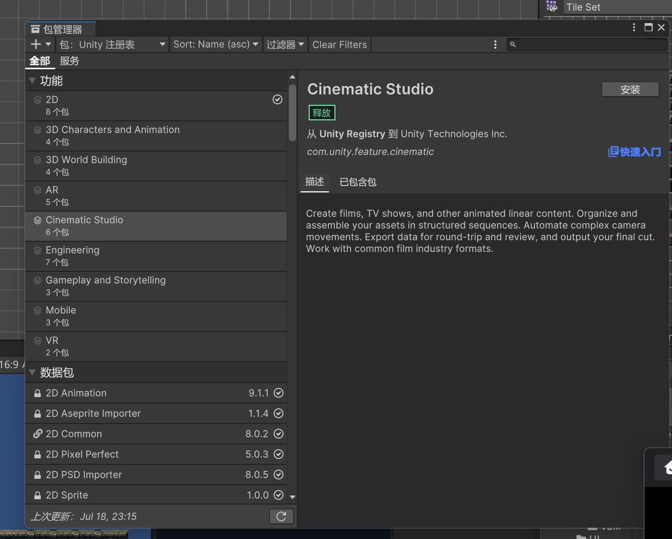Select the 2D Pixel Perfect package

pyautogui.click(x=156, y=454)
